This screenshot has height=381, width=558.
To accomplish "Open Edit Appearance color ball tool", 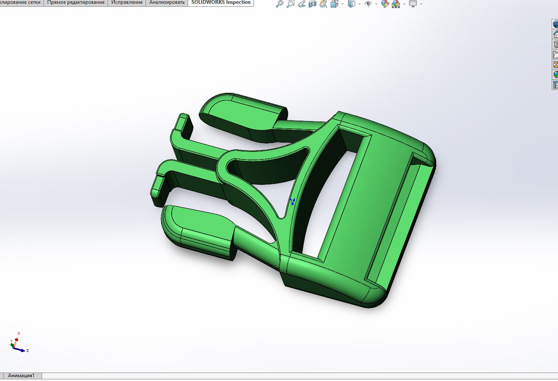I will (385, 4).
